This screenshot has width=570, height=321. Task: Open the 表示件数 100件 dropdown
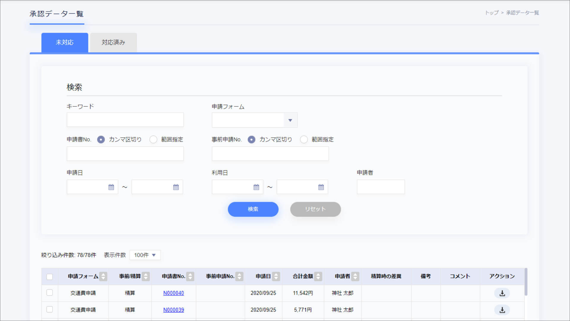145,255
